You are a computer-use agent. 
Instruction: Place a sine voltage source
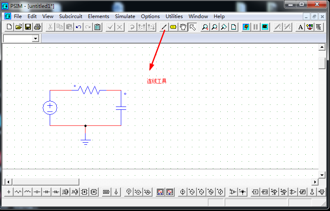click(x=192, y=192)
